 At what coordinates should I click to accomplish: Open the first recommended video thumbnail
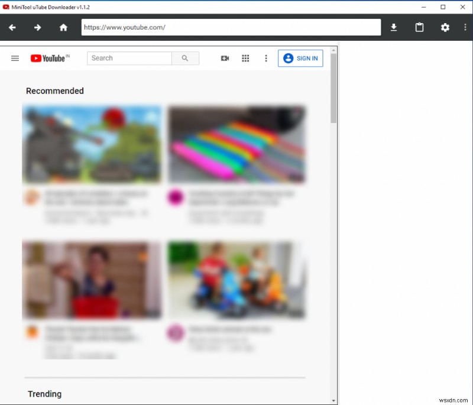92,144
